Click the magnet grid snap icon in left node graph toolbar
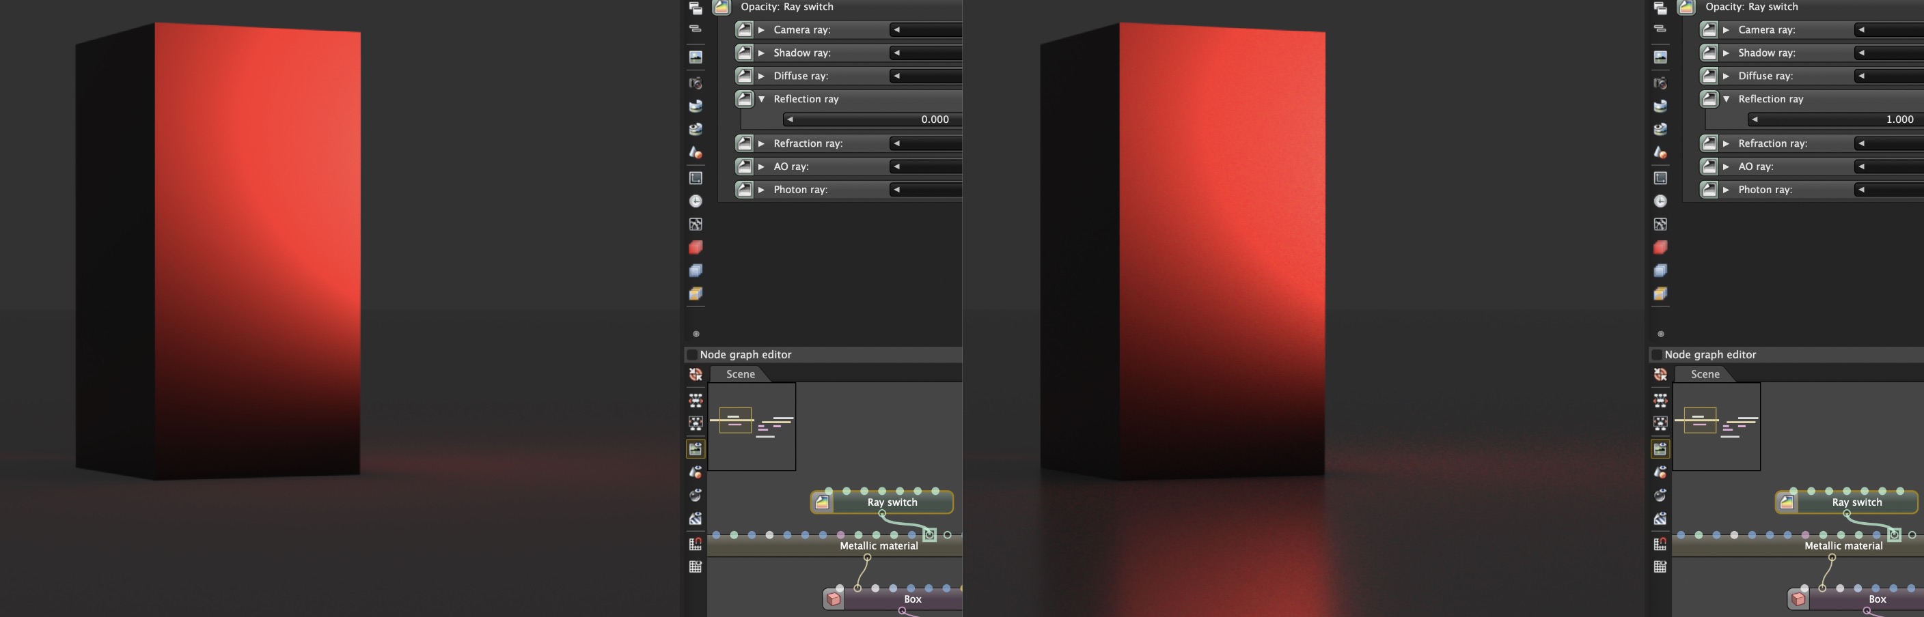 tap(696, 544)
